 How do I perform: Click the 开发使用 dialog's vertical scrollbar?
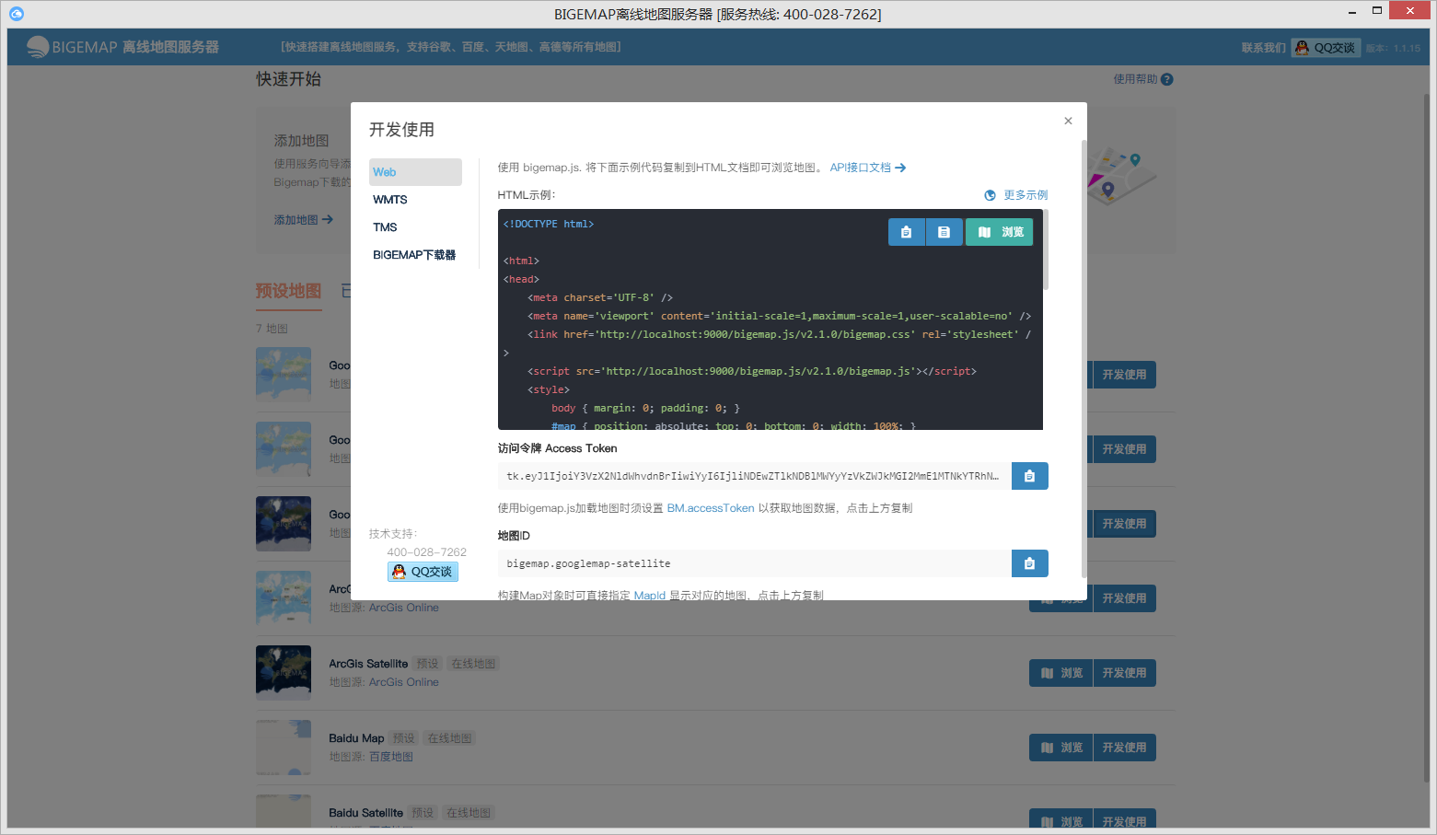pyautogui.click(x=1084, y=359)
